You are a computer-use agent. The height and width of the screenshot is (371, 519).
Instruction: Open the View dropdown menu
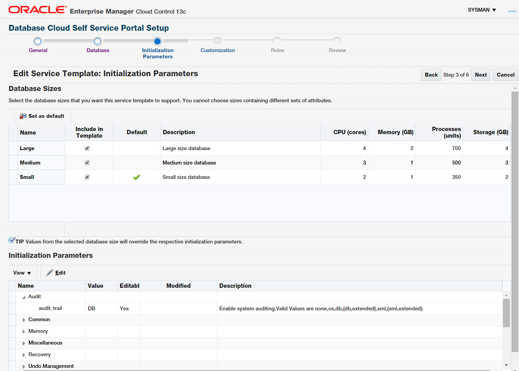22,273
